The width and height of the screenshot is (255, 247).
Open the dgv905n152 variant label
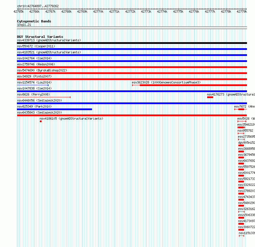pyautogui.click(x=246, y=143)
